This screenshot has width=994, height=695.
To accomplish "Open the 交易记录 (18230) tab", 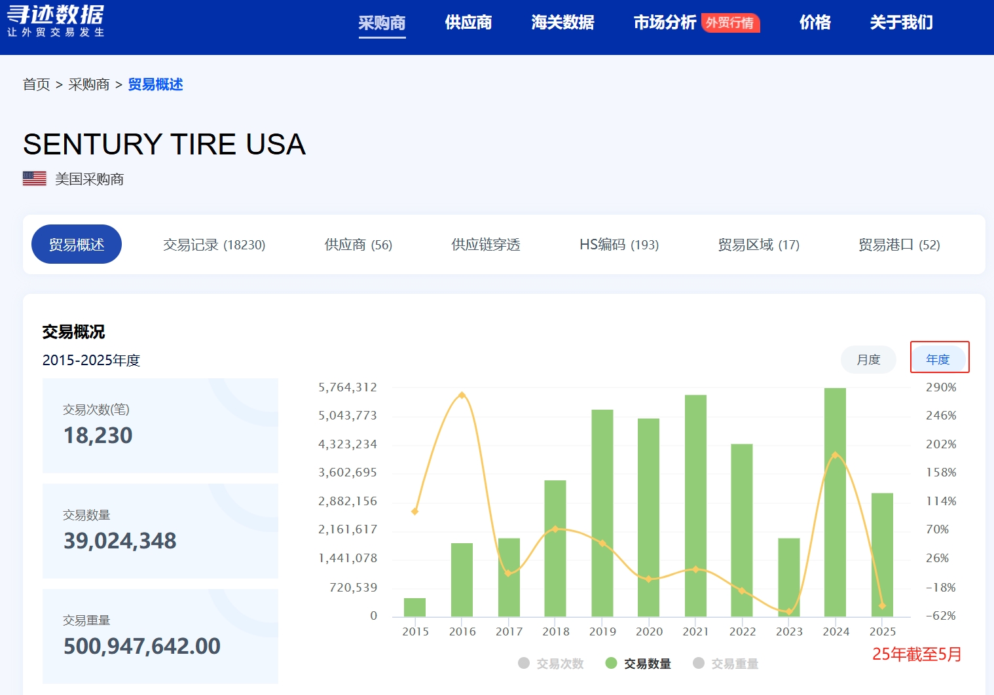I will 214,245.
